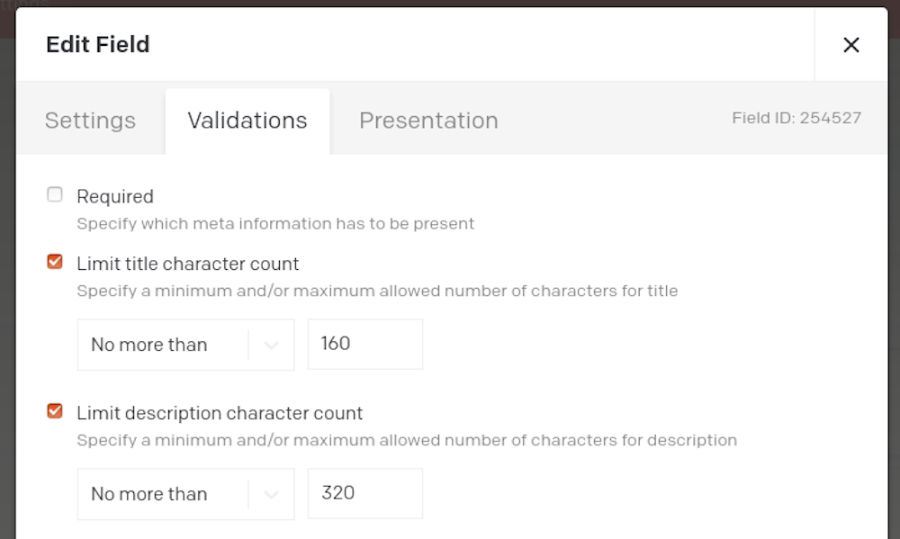Open the Validations tab

(x=247, y=121)
